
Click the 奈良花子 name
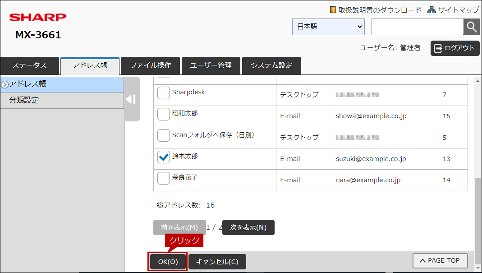pos(185,177)
